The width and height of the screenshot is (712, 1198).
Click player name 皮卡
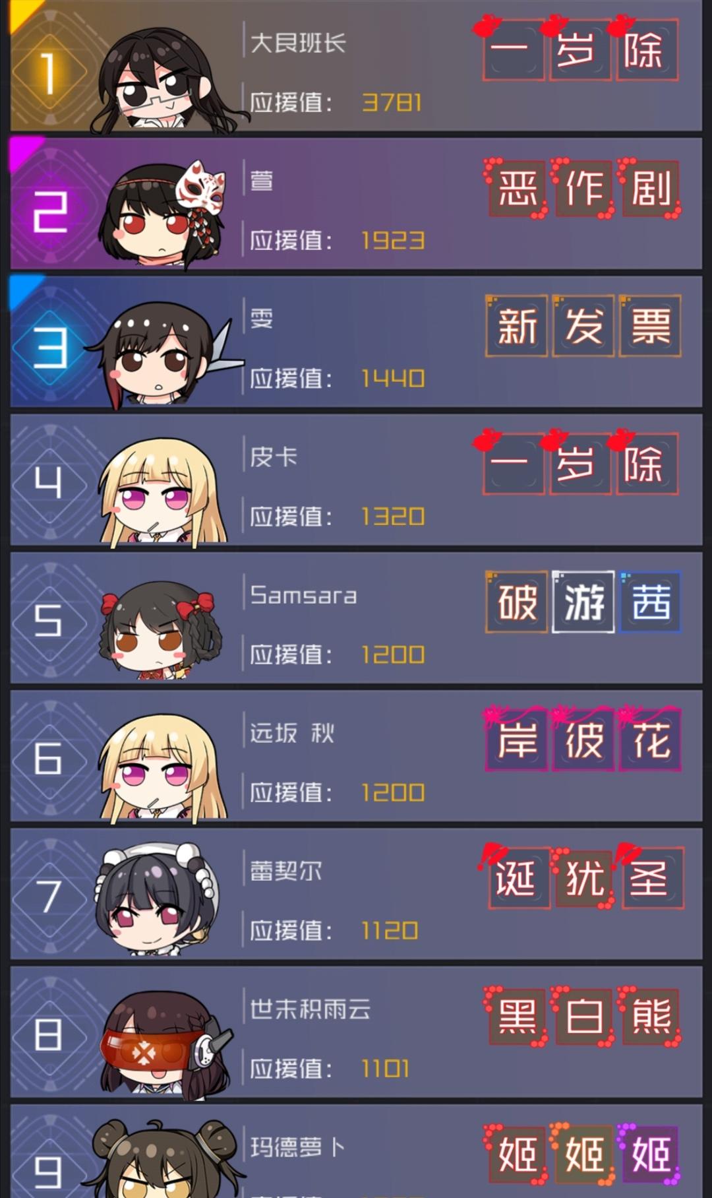(x=273, y=457)
